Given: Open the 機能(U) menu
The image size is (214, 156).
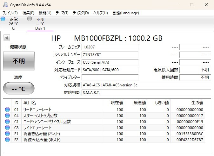Looking at the screenshot, I should (45, 13).
